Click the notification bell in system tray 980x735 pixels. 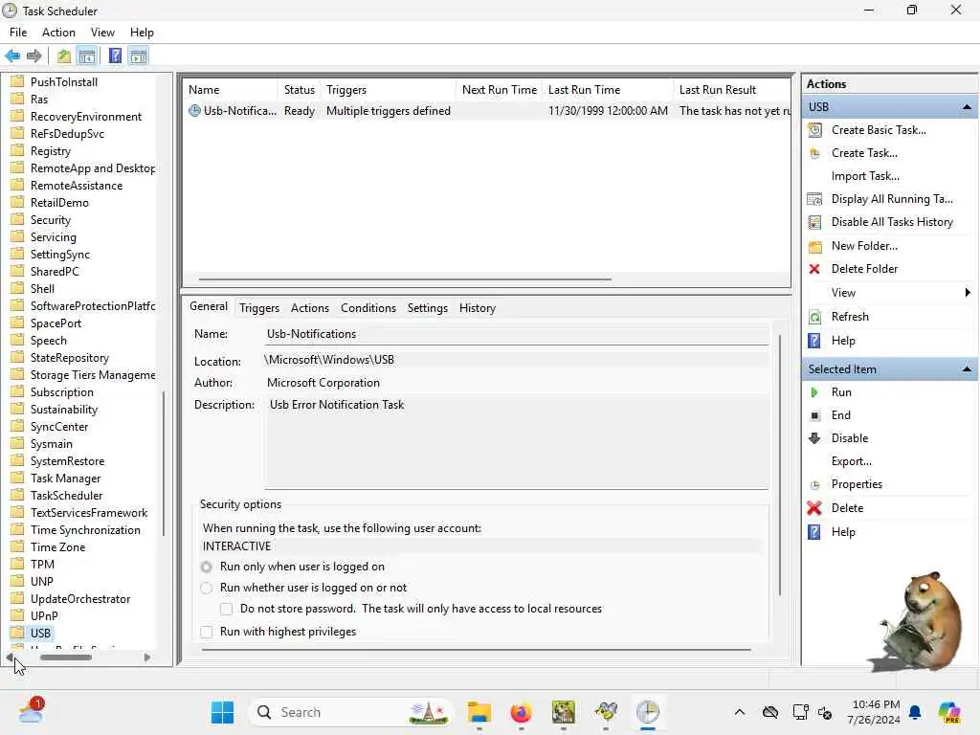915,712
